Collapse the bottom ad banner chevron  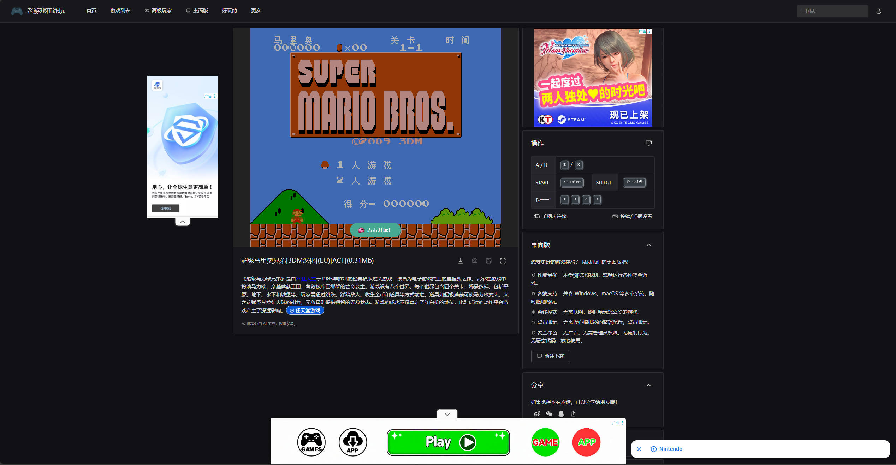click(x=447, y=414)
